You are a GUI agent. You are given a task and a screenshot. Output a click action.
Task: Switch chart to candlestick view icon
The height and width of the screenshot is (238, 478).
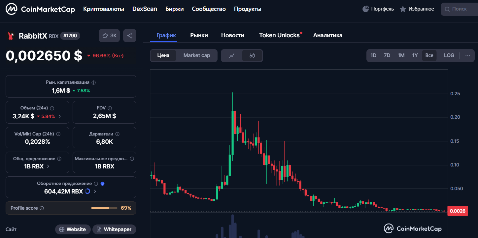pos(252,56)
